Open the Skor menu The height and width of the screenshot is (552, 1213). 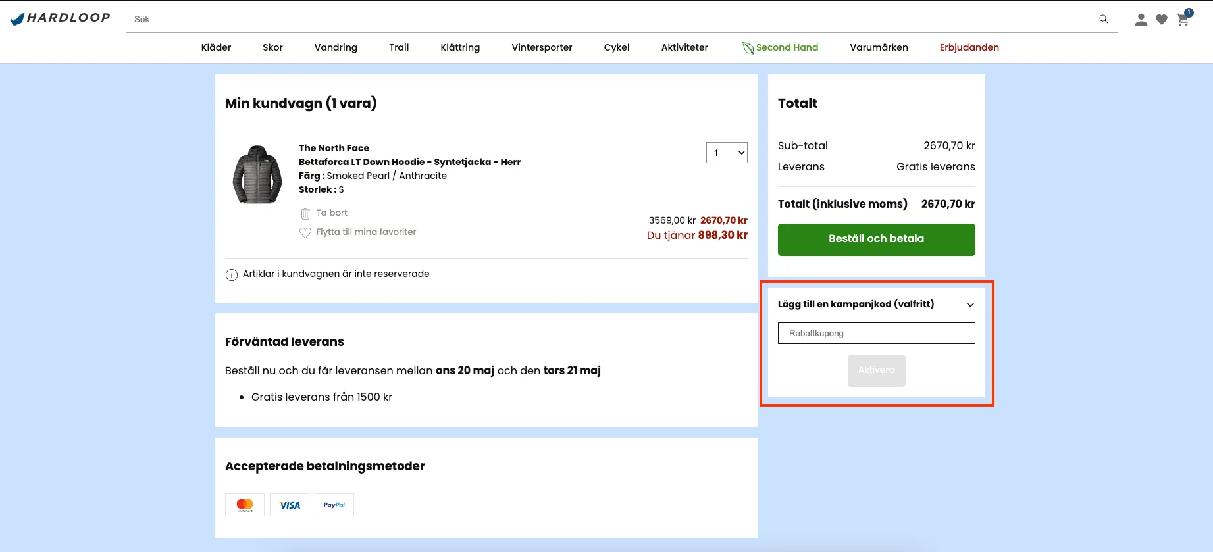pos(272,47)
